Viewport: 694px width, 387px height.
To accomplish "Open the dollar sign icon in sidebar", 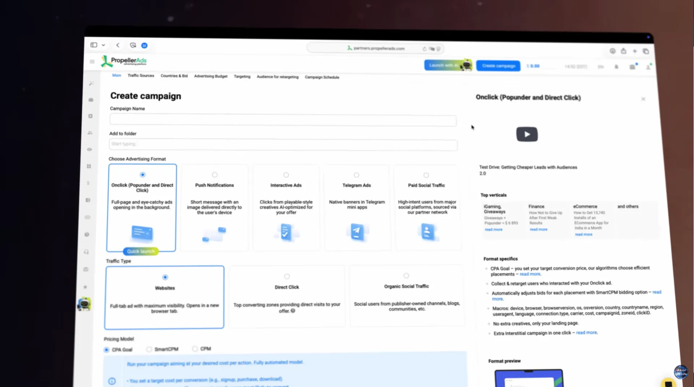I will tap(88, 183).
